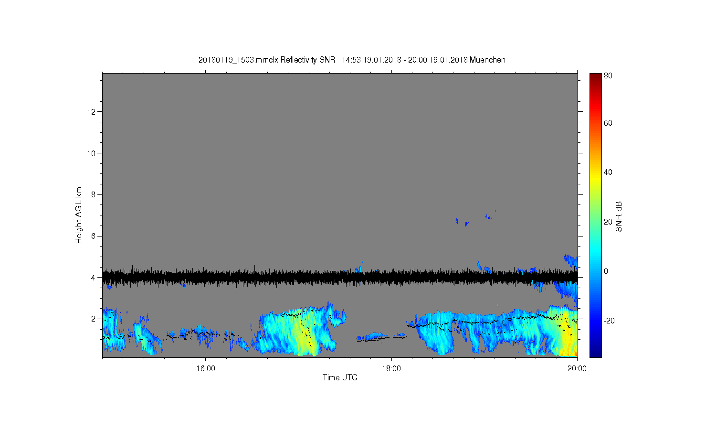This screenshot has height=430, width=716.
Task: Click the '20:00' time tick label
Action: [x=578, y=368]
